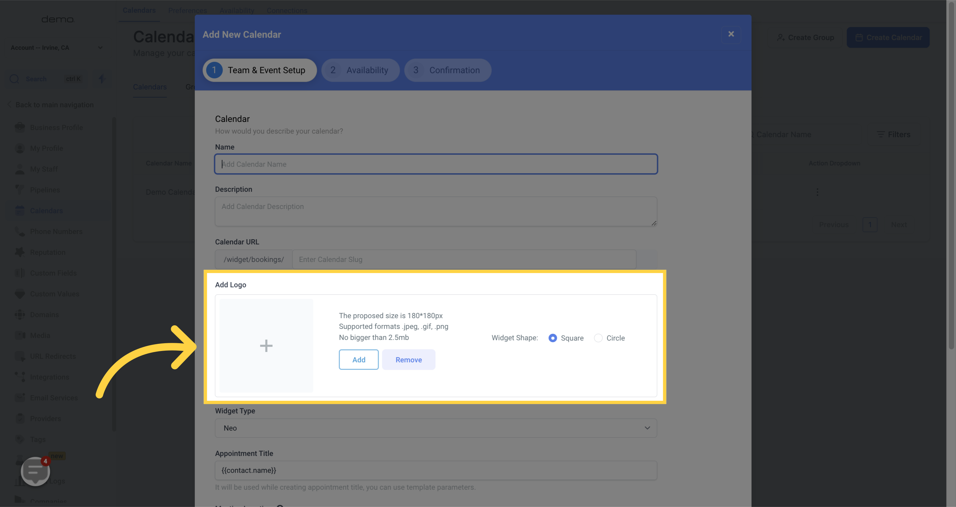
Task: Go to step 3 Confirmation
Action: pyautogui.click(x=447, y=70)
